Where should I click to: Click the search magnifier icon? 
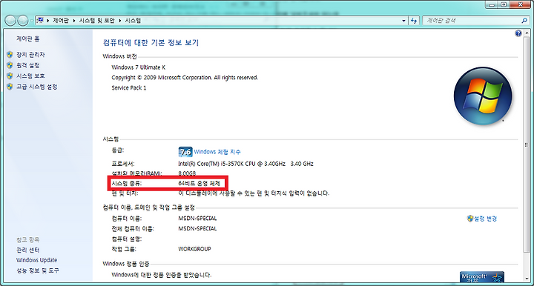click(x=524, y=21)
